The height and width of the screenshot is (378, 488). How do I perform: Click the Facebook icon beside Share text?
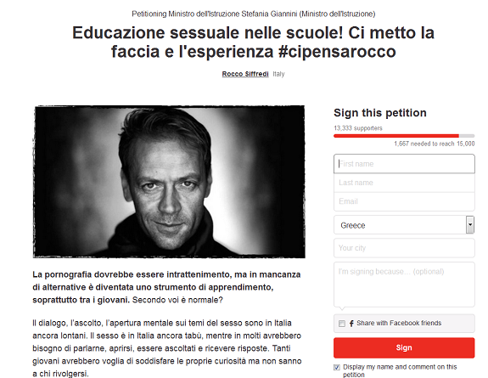pos(351,324)
